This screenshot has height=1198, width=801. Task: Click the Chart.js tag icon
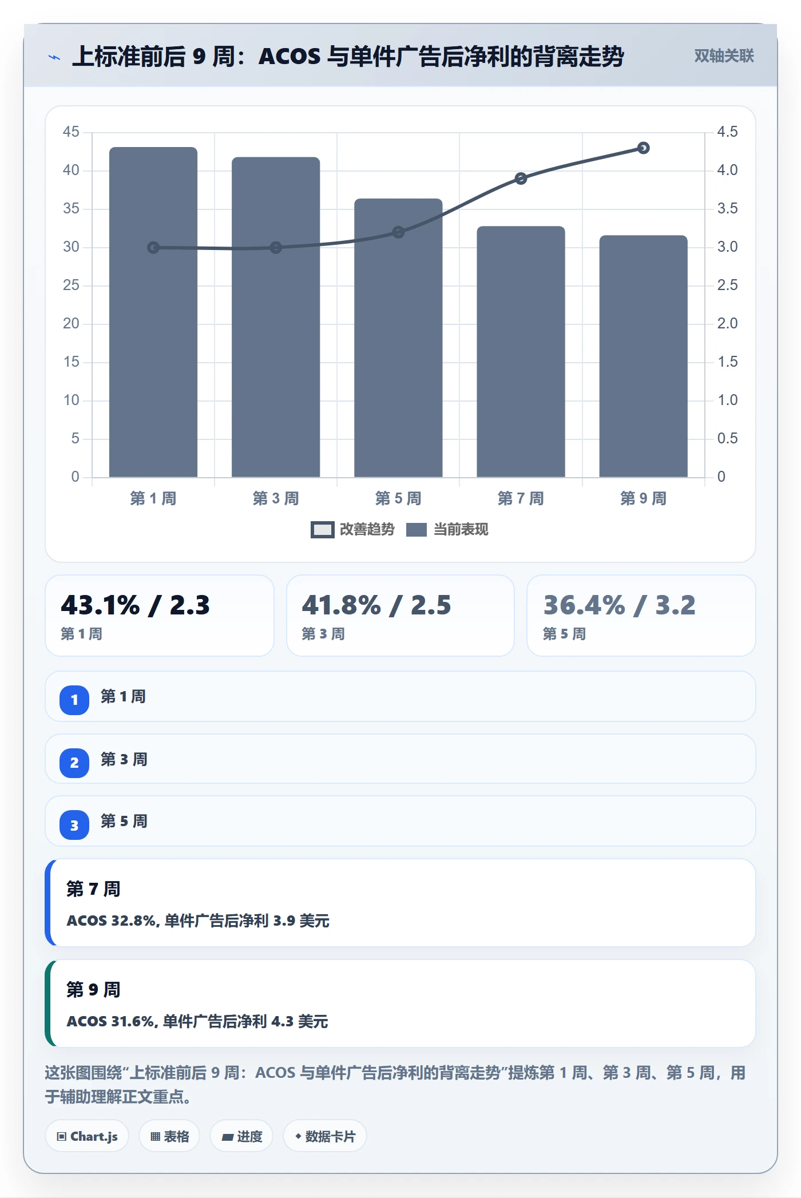(x=61, y=1136)
